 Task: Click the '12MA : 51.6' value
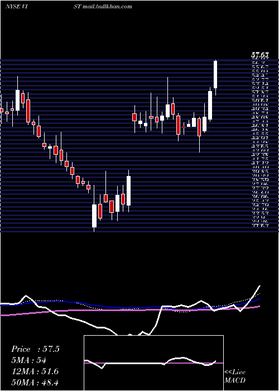point(35,371)
